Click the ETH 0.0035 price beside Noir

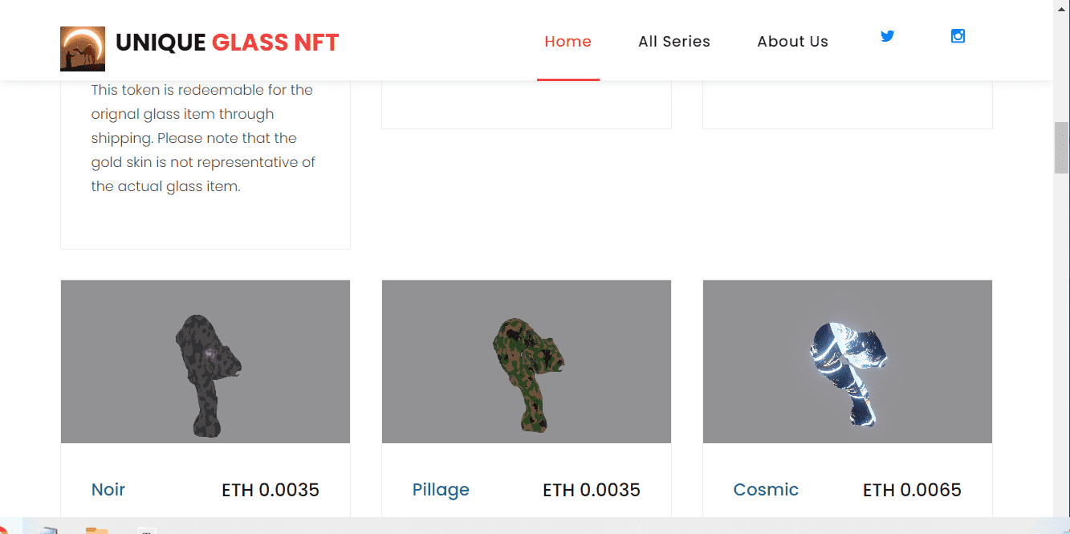coord(271,489)
